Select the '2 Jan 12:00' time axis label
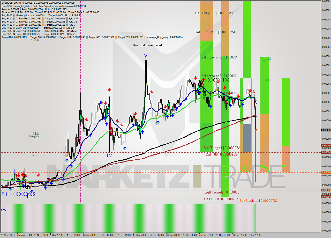Viewport: 331px width, 238px height. (255, 235)
